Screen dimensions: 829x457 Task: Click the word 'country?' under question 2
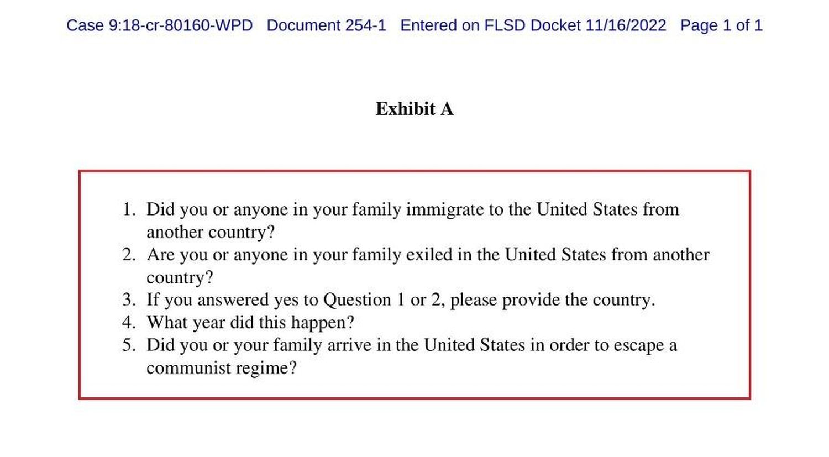(x=180, y=277)
